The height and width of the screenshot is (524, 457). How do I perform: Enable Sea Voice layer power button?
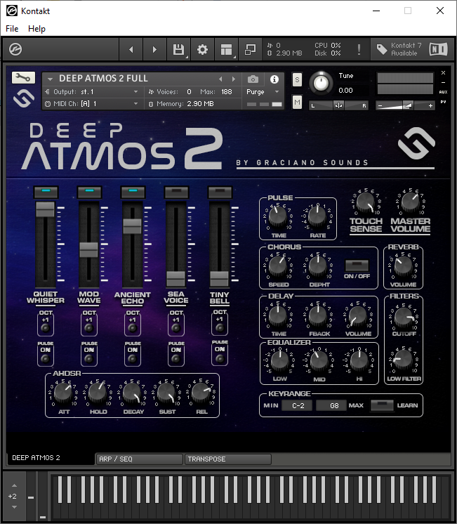[176, 192]
